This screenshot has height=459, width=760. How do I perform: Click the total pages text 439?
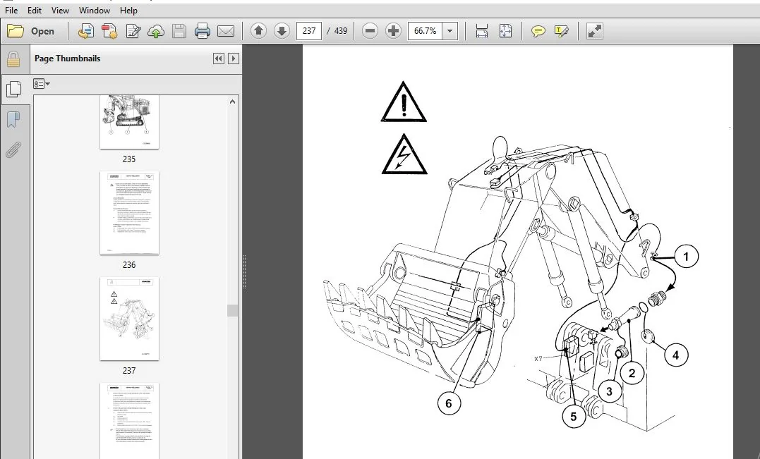pyautogui.click(x=341, y=31)
